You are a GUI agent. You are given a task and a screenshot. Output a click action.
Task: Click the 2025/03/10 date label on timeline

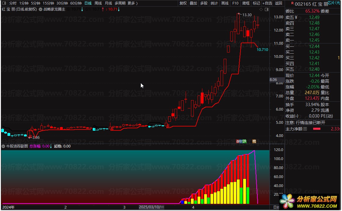[152, 207]
